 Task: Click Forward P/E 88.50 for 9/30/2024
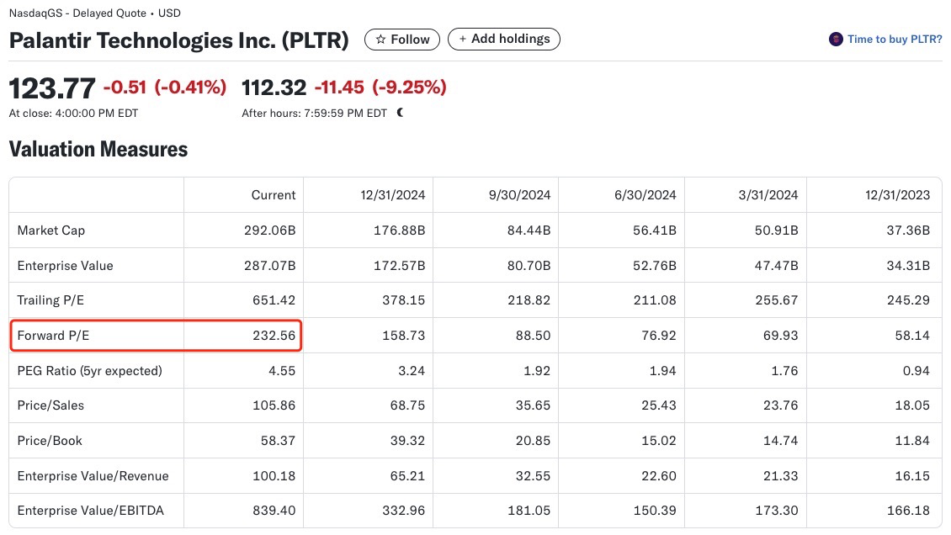tap(533, 336)
